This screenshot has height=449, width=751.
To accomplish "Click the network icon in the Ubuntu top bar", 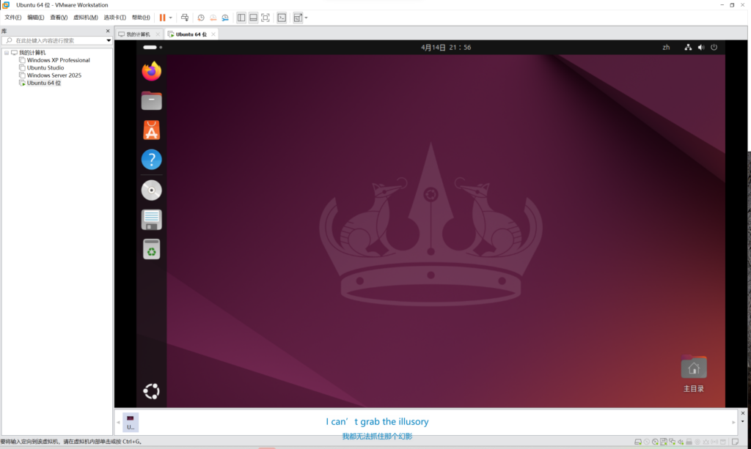I will tap(688, 48).
